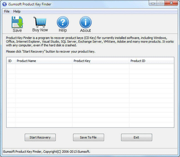This screenshot has height=157, width=180.
Task: Open the File menu
Action: coord(7,11)
